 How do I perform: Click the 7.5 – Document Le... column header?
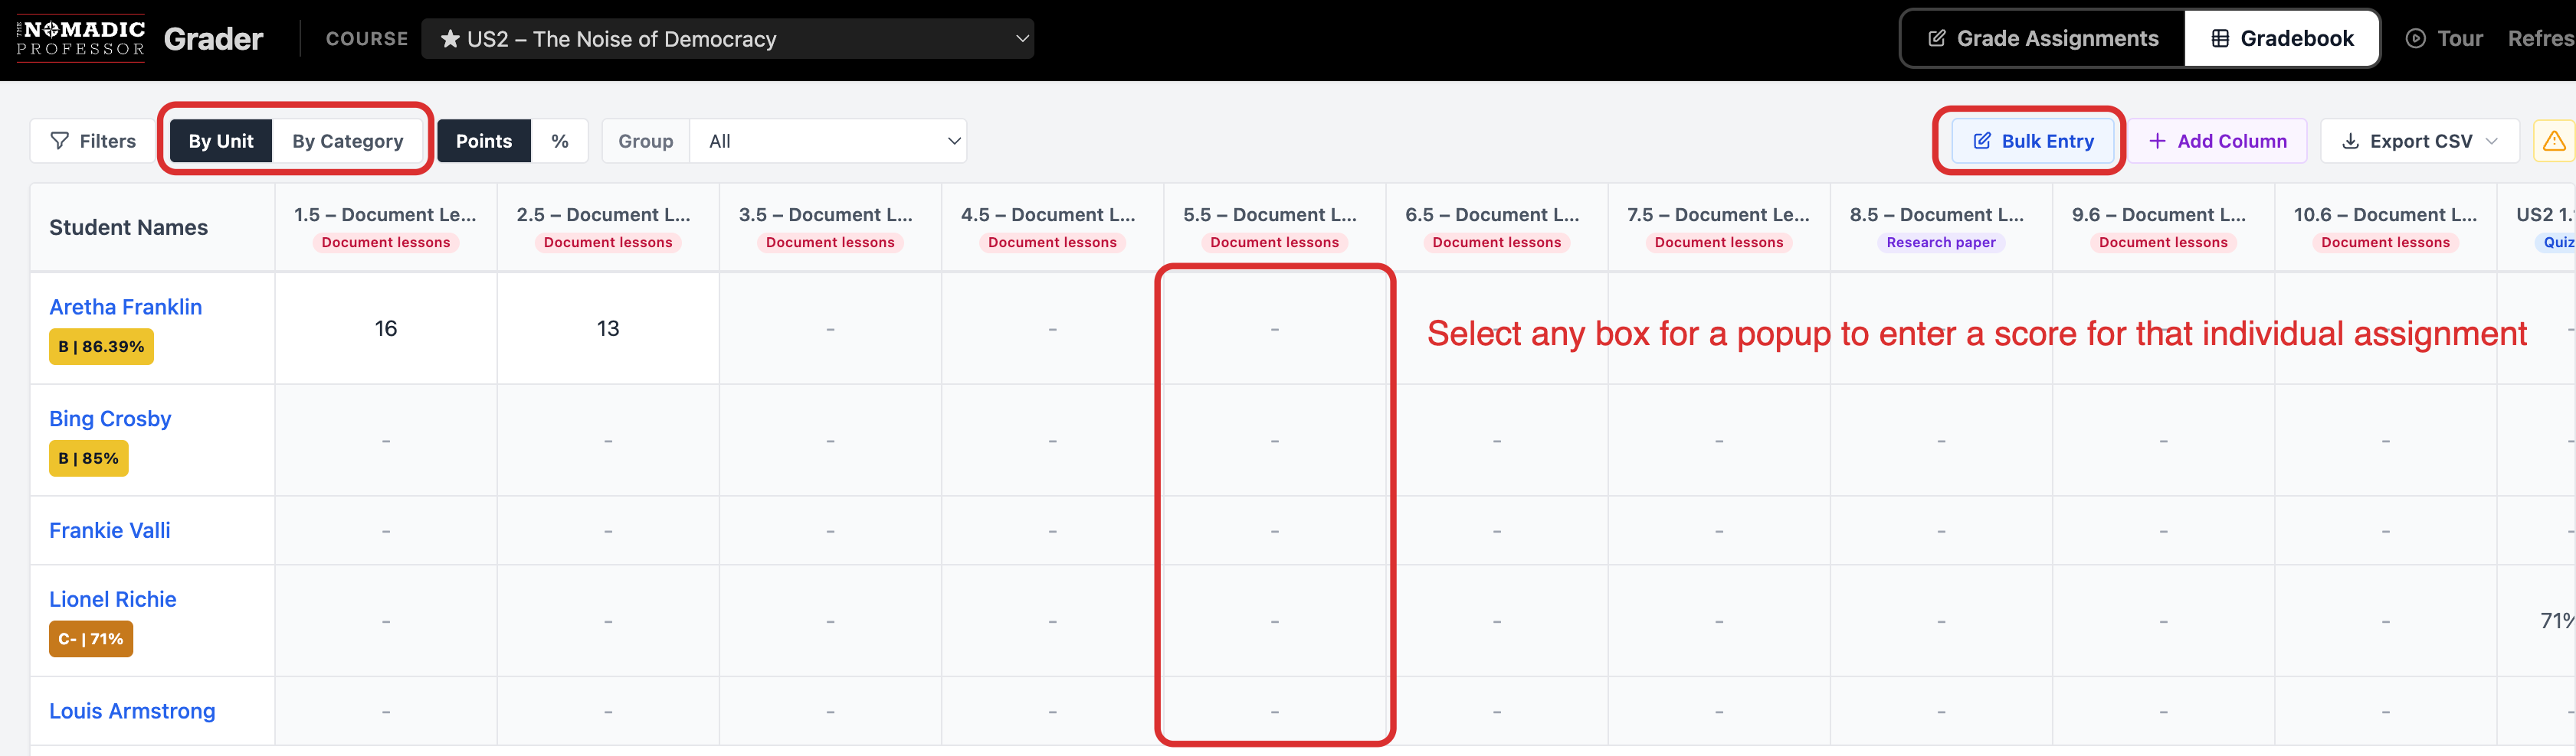1719,228
